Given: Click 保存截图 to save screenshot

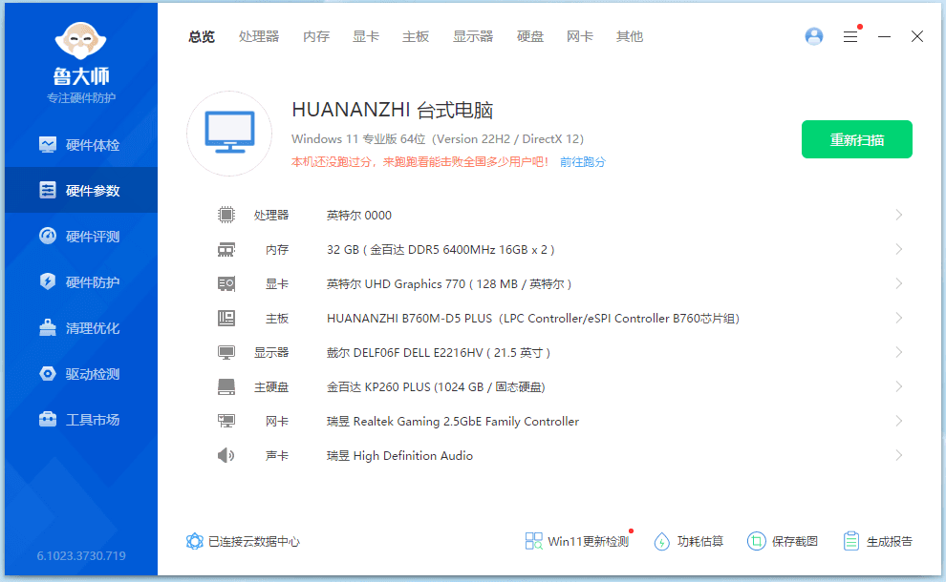Looking at the screenshot, I should pyautogui.click(x=783, y=541).
